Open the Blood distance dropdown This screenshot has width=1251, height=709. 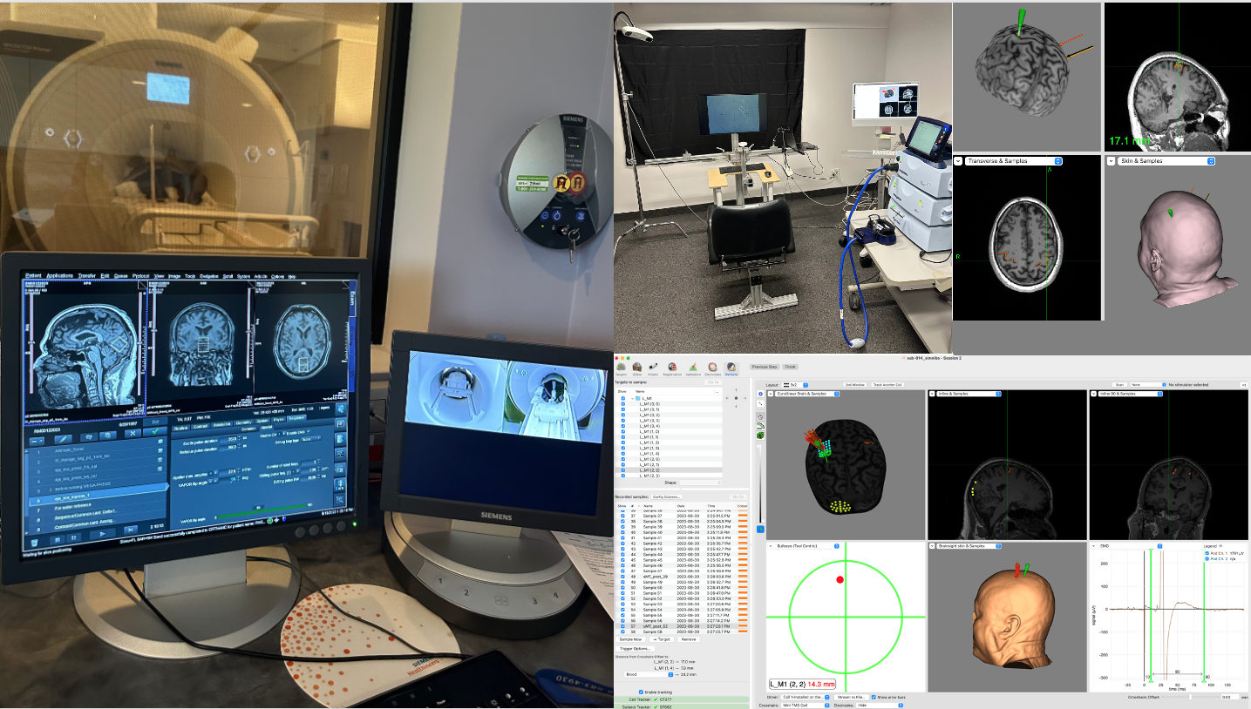coord(649,674)
